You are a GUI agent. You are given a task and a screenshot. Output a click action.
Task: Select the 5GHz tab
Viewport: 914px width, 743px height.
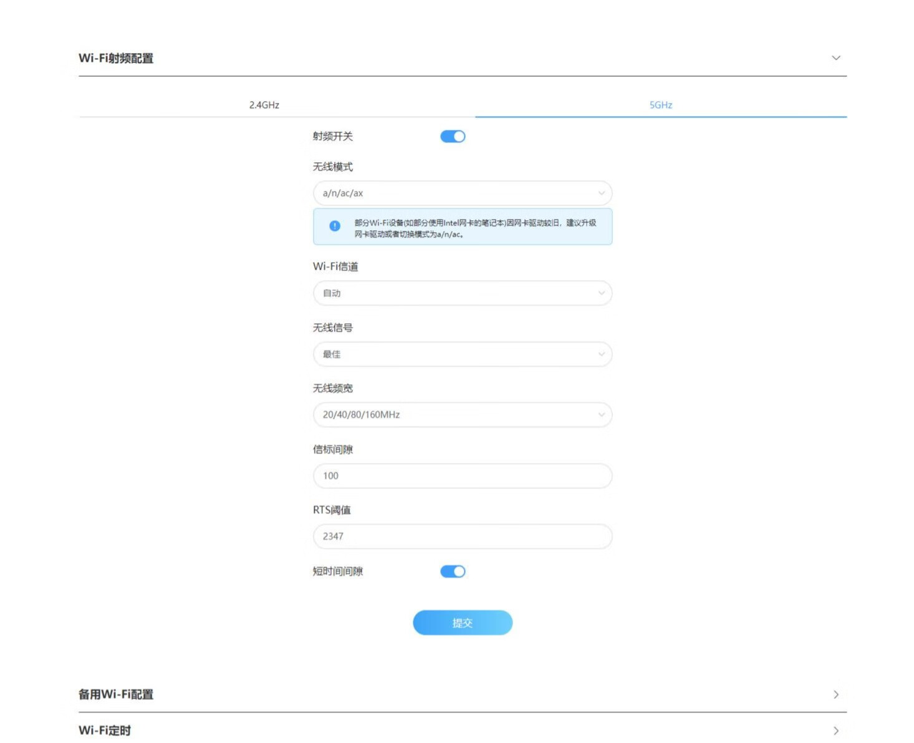tap(660, 105)
